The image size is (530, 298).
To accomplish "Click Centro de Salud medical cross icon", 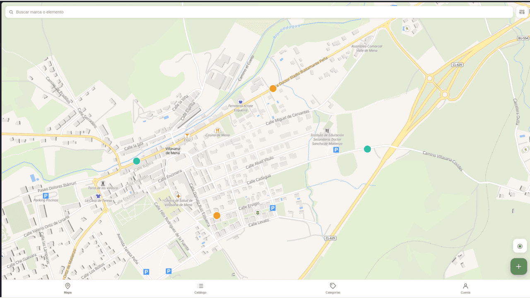I will pyautogui.click(x=178, y=196).
